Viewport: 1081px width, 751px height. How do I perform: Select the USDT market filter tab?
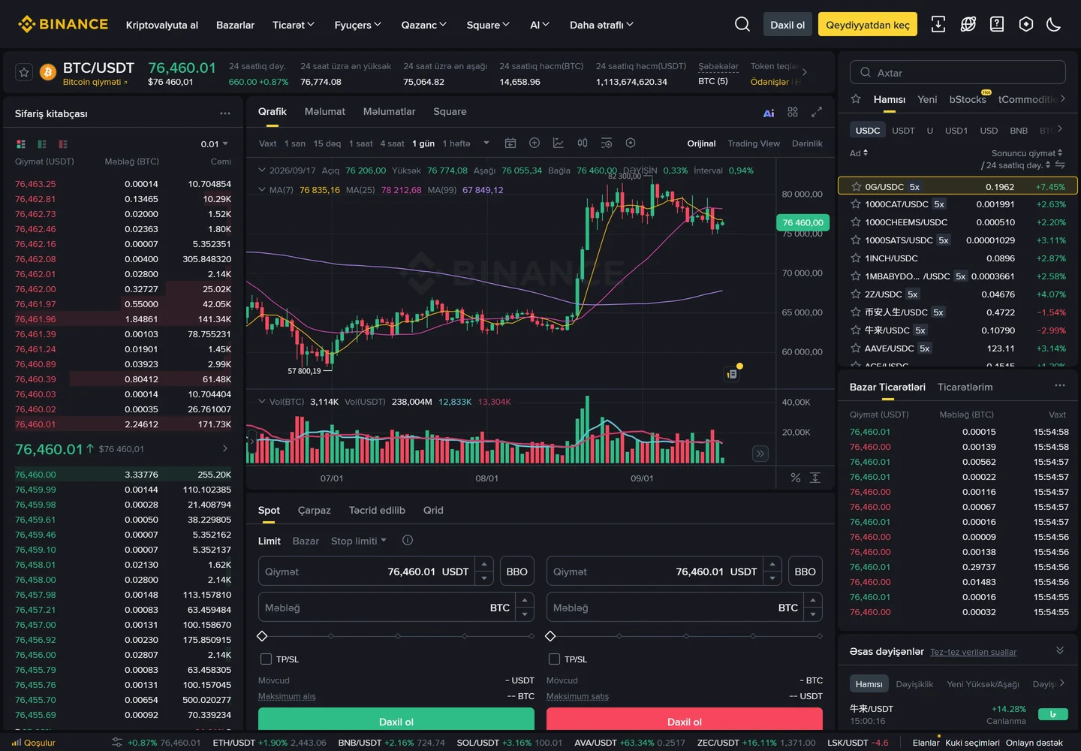coord(903,130)
